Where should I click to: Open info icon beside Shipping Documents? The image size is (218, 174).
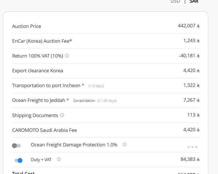tap(62, 115)
